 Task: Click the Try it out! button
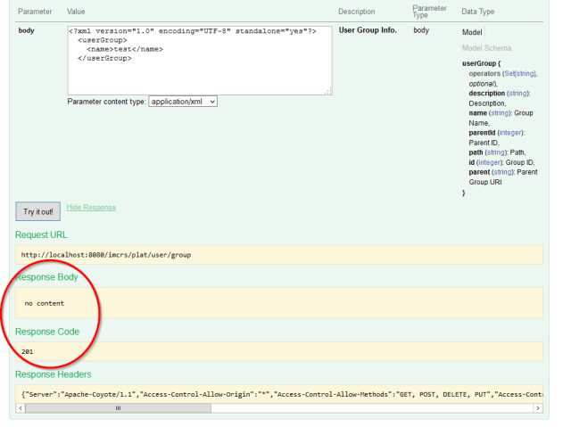click(38, 211)
